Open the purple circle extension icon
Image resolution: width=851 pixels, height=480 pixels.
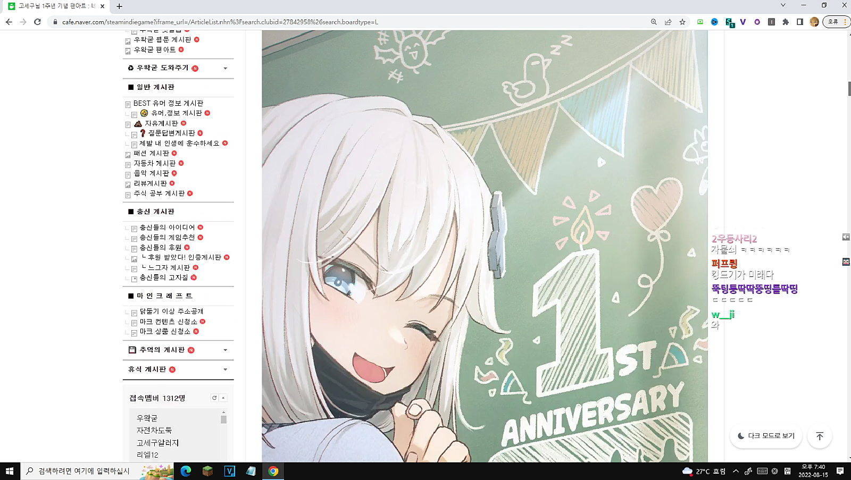(757, 22)
